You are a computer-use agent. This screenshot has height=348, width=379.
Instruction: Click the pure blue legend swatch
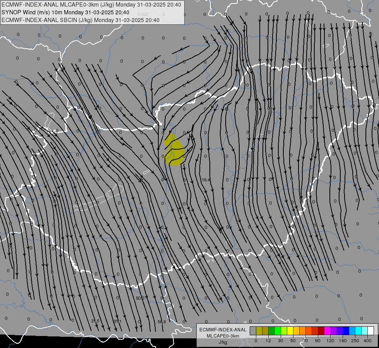coord(346,331)
